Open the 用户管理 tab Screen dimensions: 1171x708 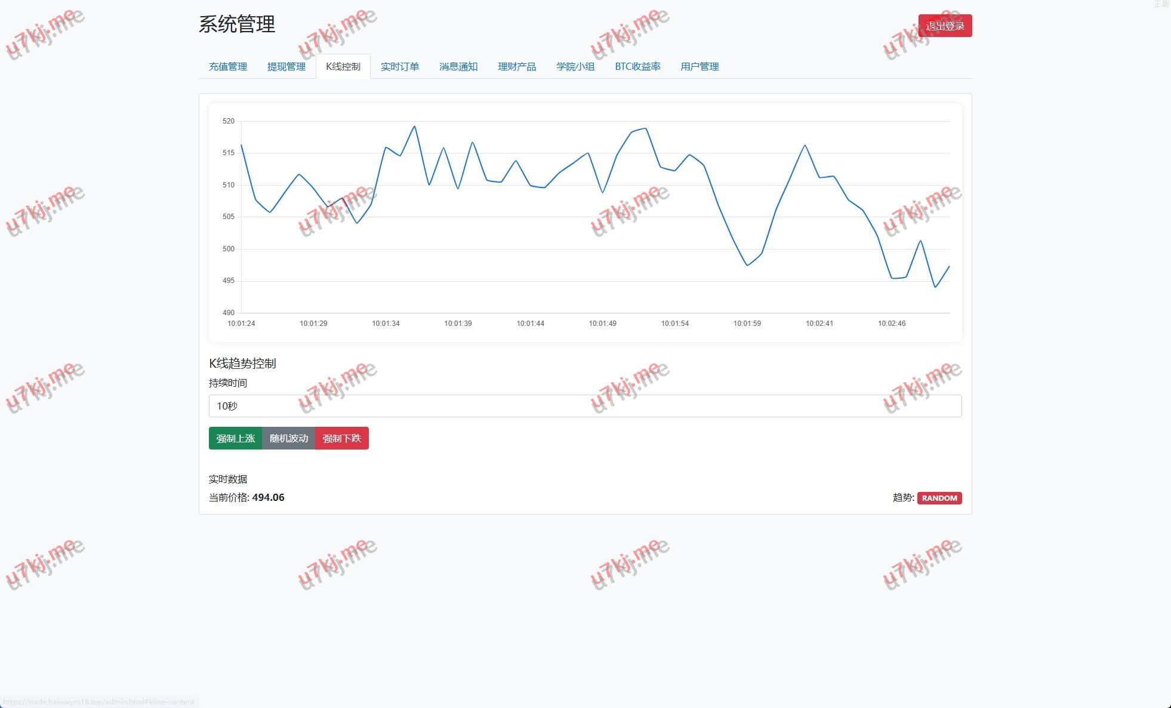click(699, 66)
